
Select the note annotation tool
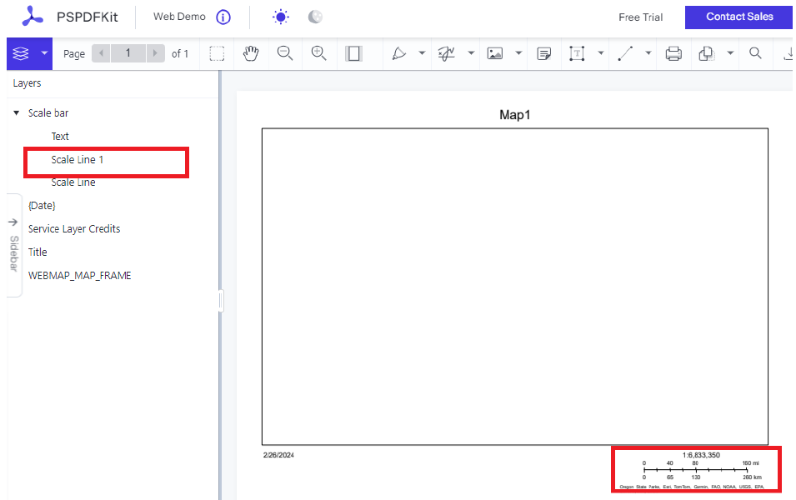[543, 53]
